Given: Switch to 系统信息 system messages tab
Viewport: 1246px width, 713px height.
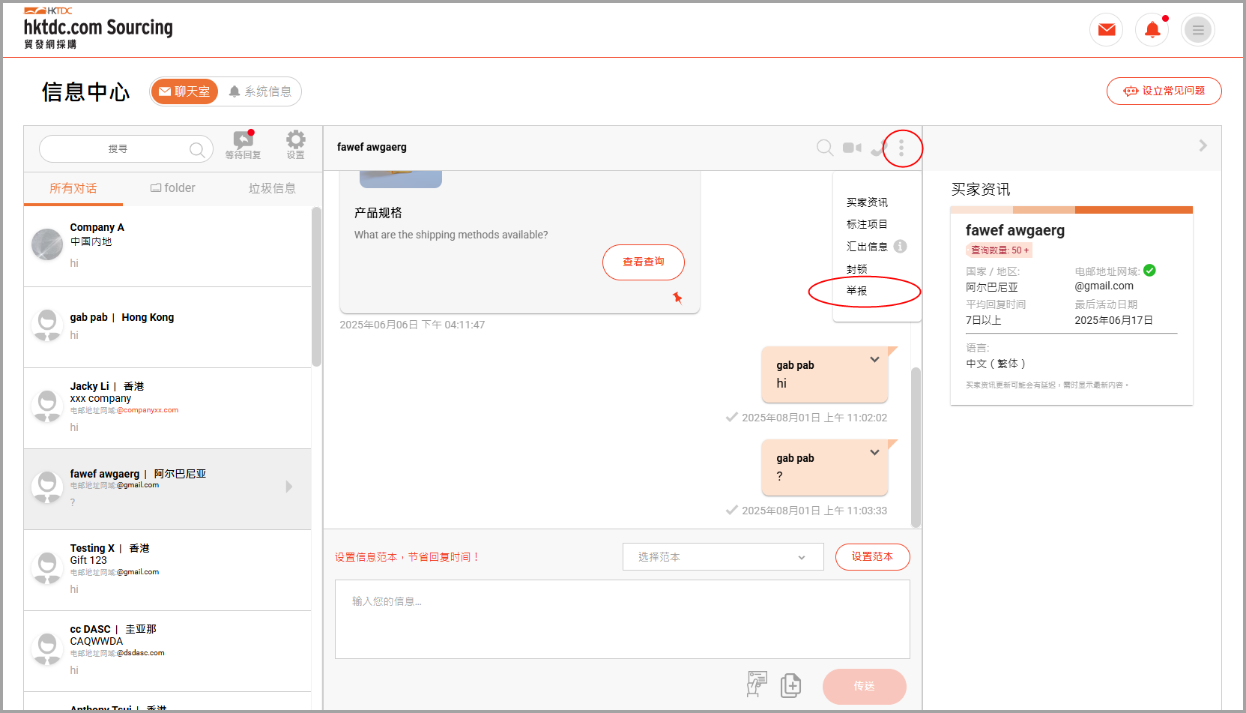Looking at the screenshot, I should click(260, 91).
